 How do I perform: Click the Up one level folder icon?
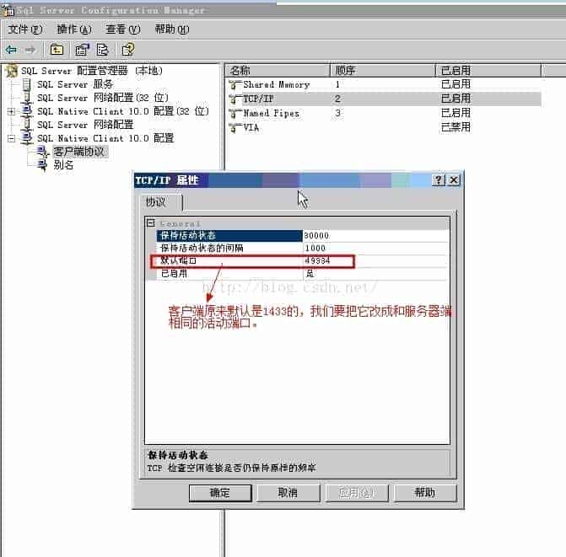[57, 50]
